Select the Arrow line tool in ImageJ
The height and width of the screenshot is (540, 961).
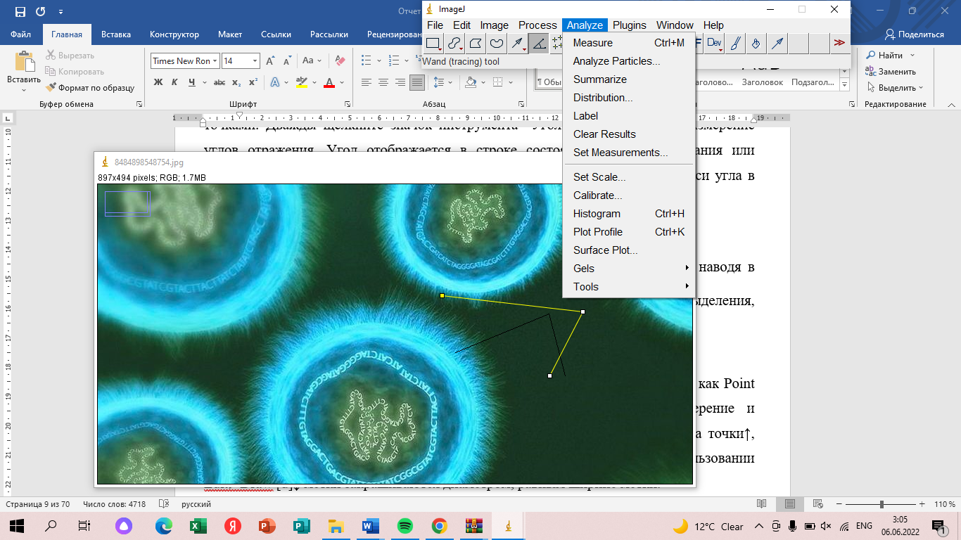(518, 44)
